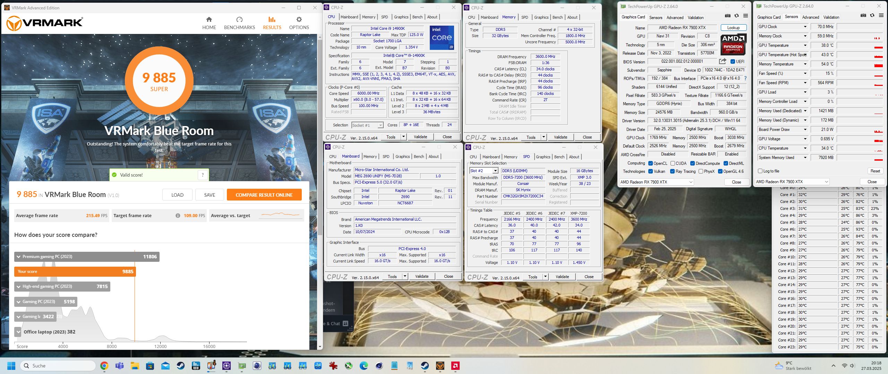
Task: Click refresh icon in Sensors GPU-Z window
Action: (872, 15)
